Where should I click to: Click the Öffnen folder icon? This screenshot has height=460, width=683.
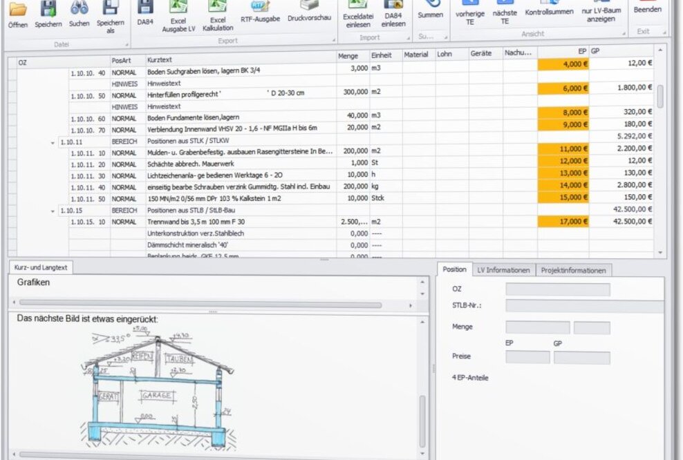click(x=17, y=11)
